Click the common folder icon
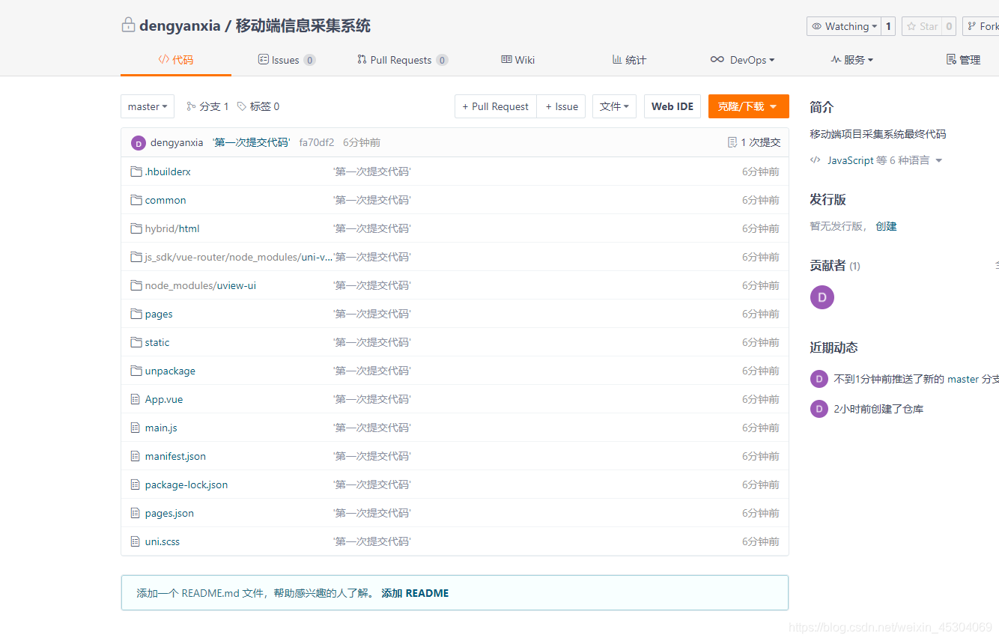The image size is (999, 641). [x=136, y=200]
